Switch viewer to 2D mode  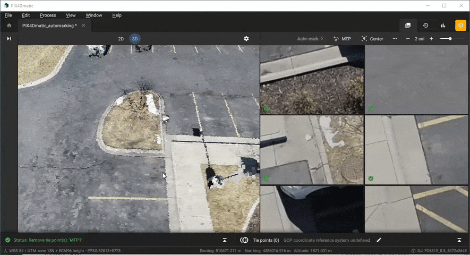click(x=121, y=39)
